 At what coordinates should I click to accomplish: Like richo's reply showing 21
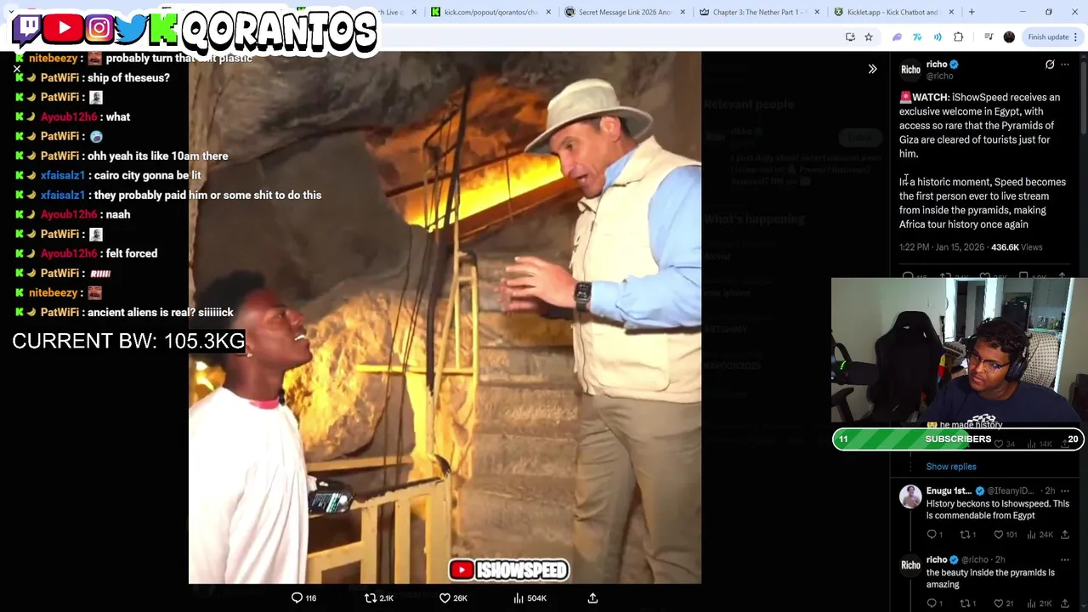[x=1003, y=603]
